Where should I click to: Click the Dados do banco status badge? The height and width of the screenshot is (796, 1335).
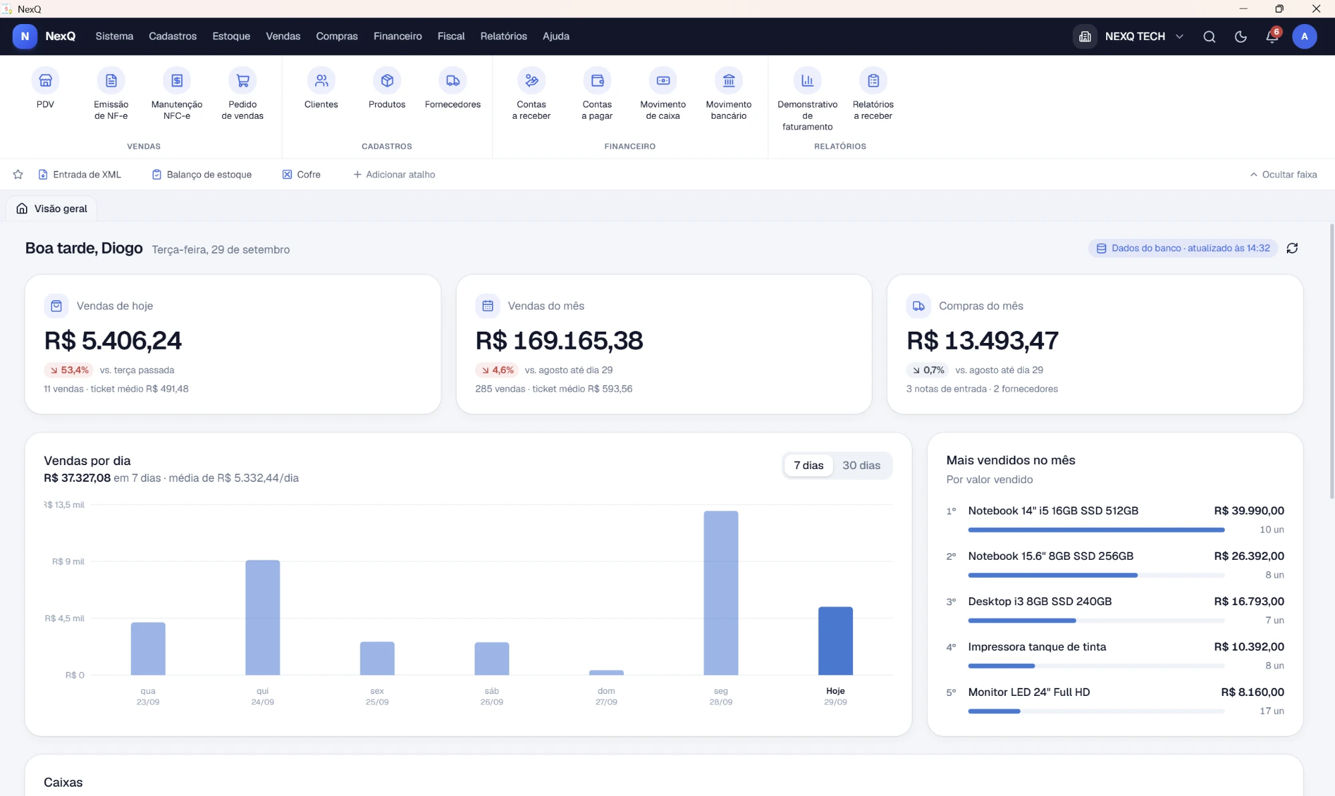pos(1183,248)
